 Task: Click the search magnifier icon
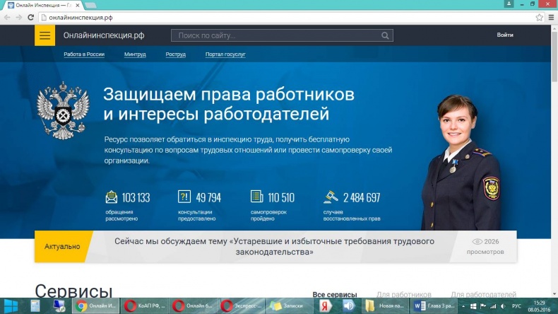pos(386,35)
